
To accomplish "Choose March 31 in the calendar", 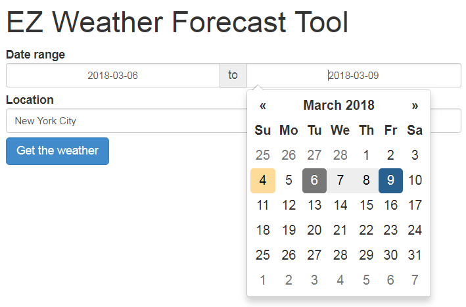I will click(x=415, y=255).
